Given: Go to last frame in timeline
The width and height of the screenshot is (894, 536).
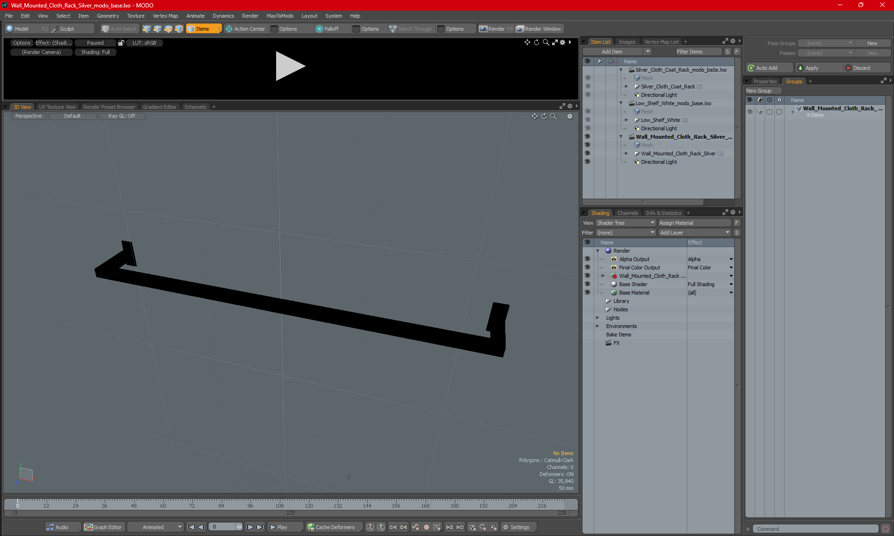Looking at the screenshot, I should [x=260, y=527].
